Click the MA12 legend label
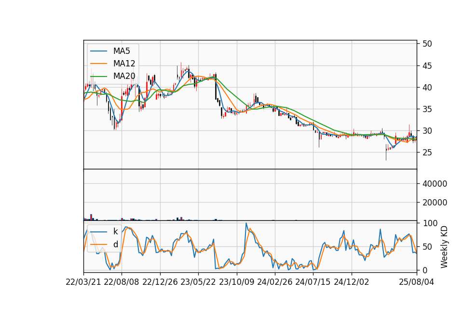 coord(124,64)
